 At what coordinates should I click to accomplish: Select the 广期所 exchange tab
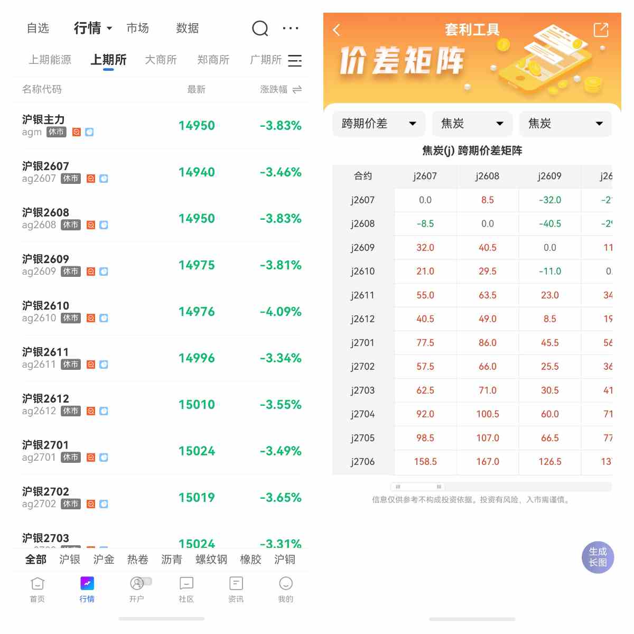click(266, 60)
